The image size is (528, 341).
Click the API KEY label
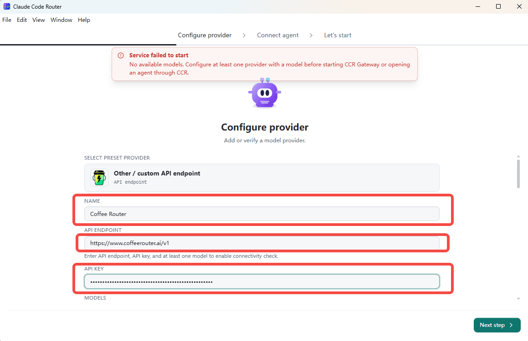(x=94, y=269)
